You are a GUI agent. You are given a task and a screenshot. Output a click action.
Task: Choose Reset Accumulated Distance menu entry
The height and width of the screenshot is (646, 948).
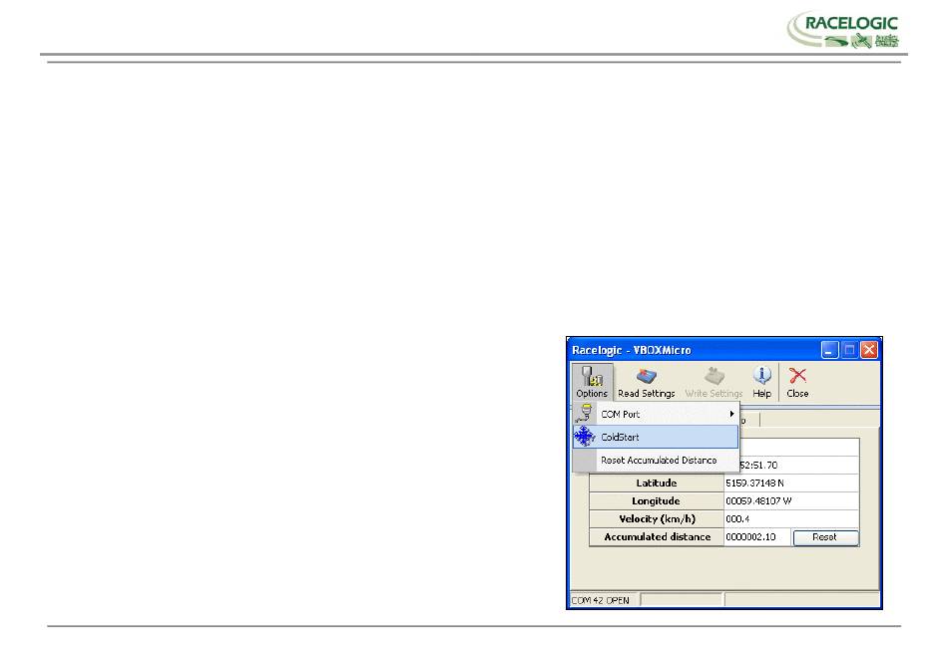coord(656,460)
